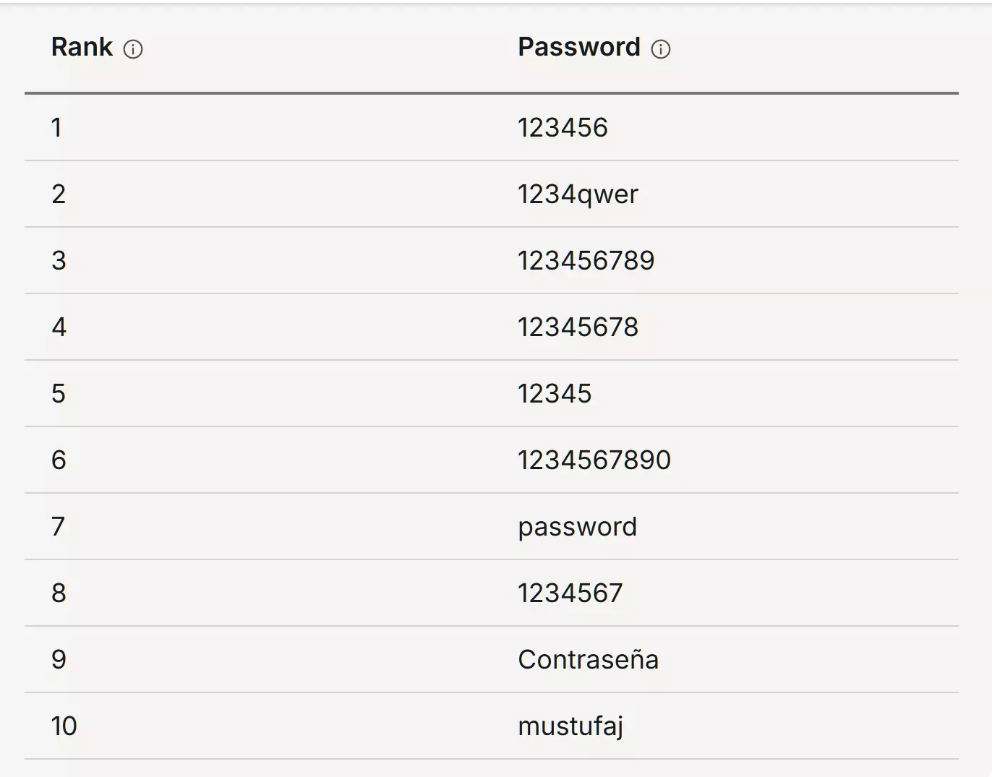Select the Contraseña password cell
Image resolution: width=992 pixels, height=777 pixels.
(588, 660)
